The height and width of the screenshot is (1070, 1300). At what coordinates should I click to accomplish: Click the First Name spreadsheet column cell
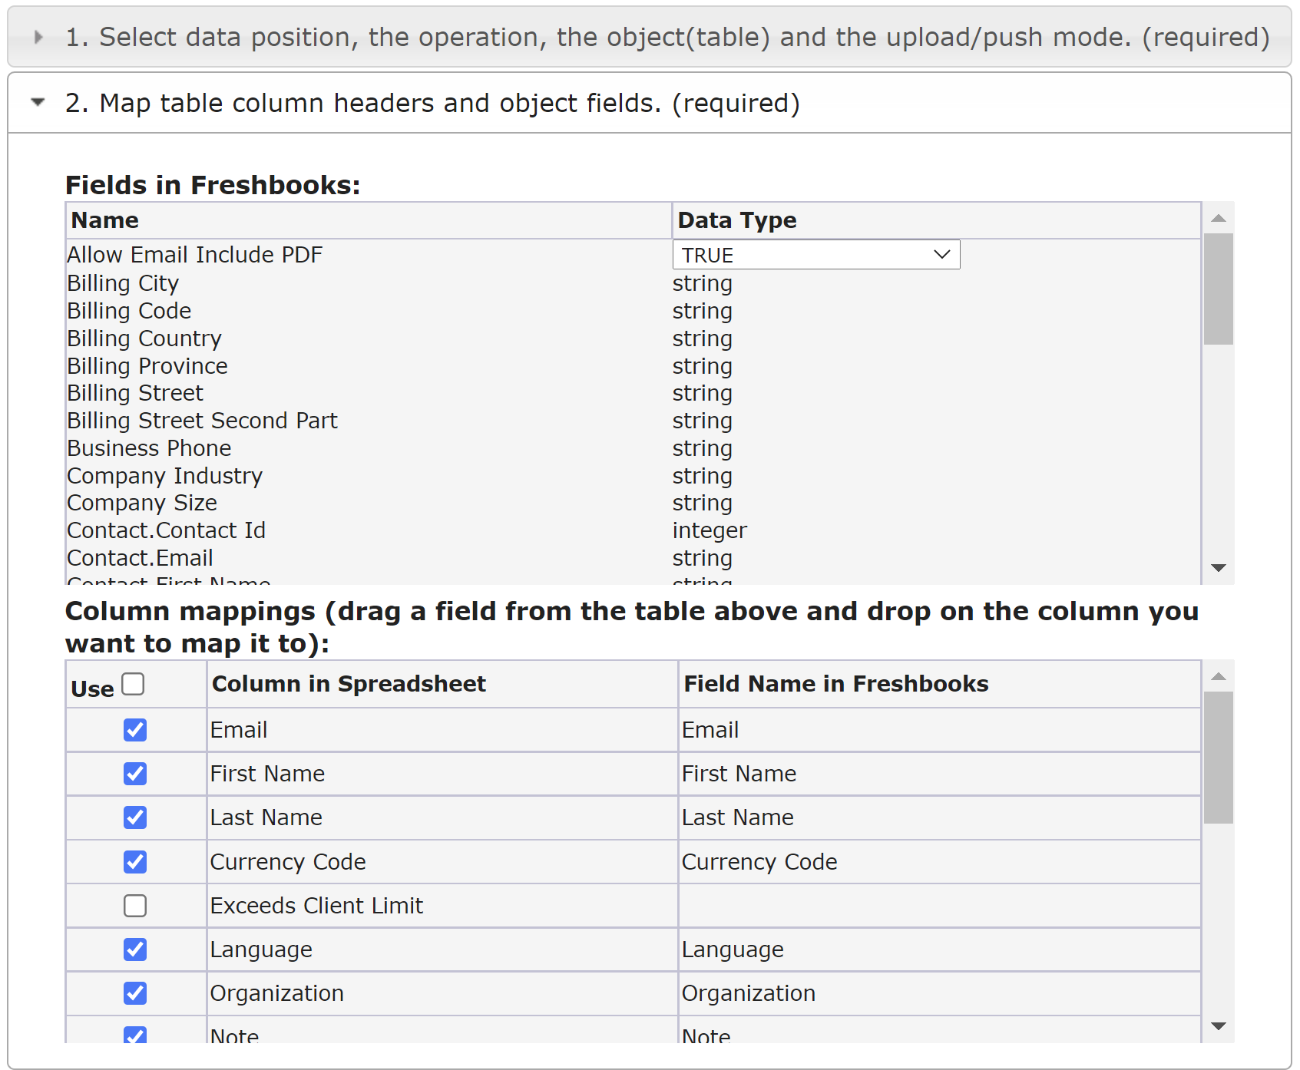442,774
